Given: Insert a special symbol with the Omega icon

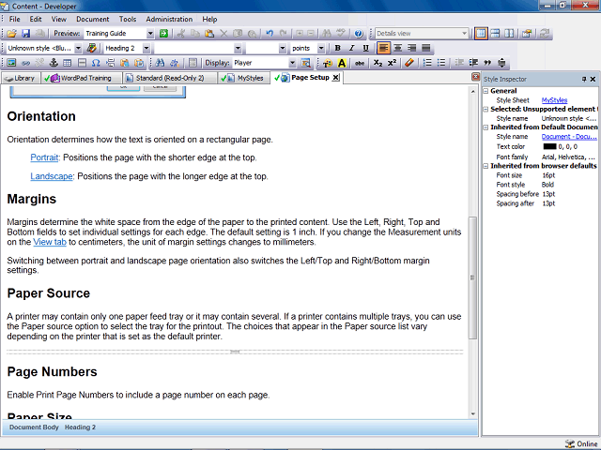Looking at the screenshot, I should [96, 63].
